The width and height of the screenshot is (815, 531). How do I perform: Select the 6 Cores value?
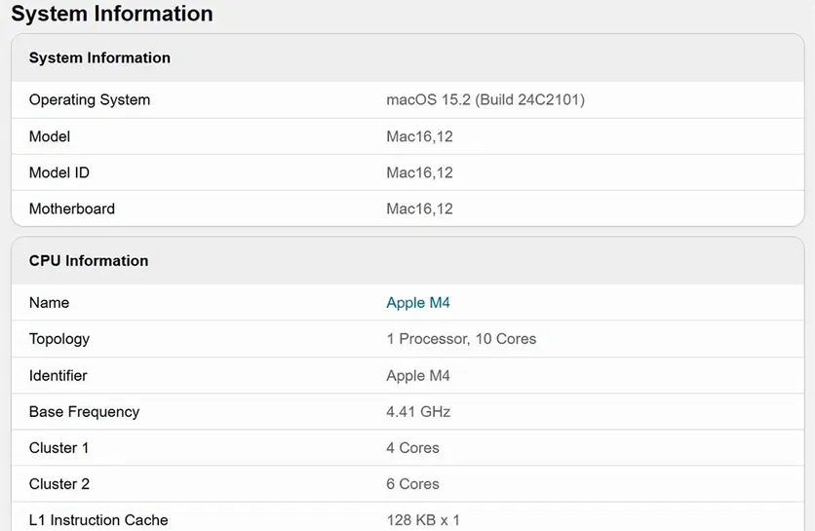click(x=412, y=484)
